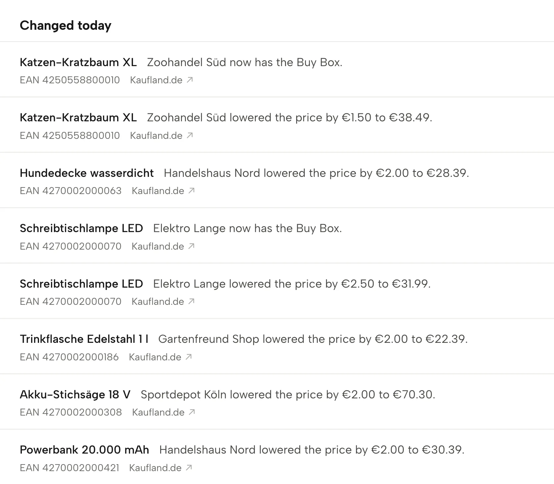Select Akku-Stichsäge 18 V product title
The height and width of the screenshot is (484, 554).
[x=75, y=394]
